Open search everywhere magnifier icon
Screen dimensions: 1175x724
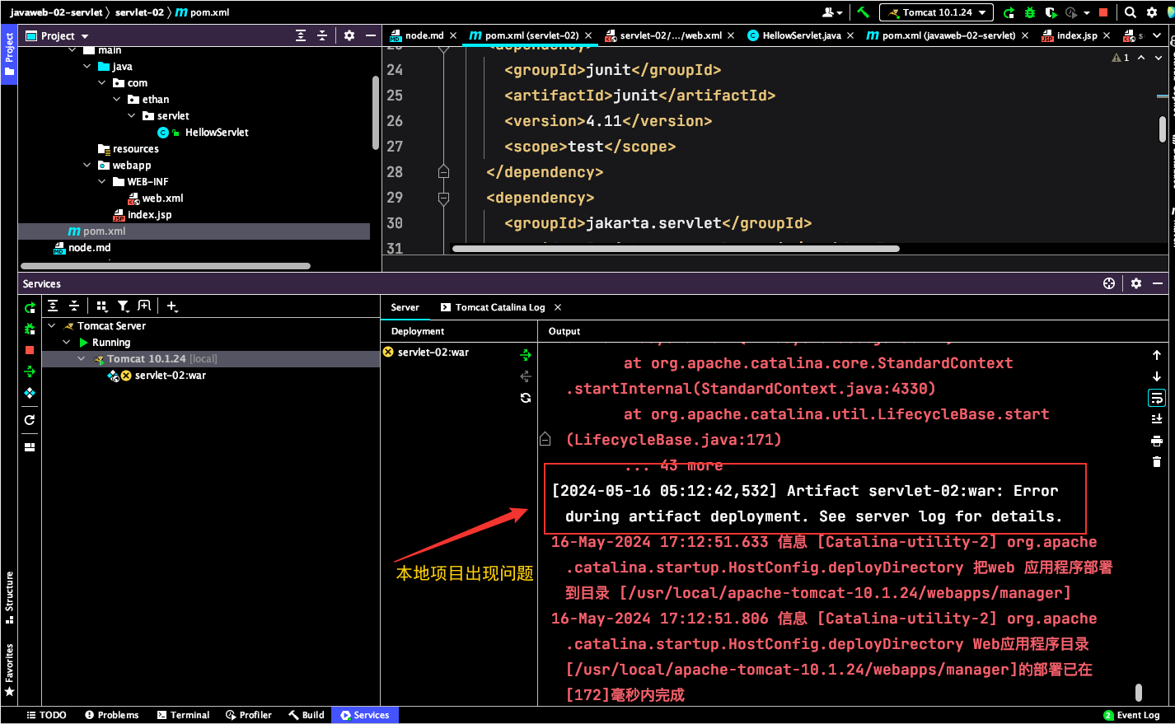coord(1131,12)
